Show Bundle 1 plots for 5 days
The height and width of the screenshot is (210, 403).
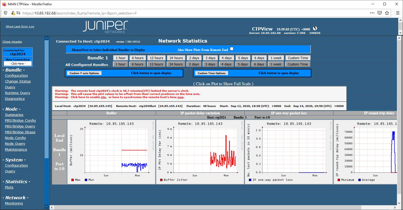tap(243, 58)
